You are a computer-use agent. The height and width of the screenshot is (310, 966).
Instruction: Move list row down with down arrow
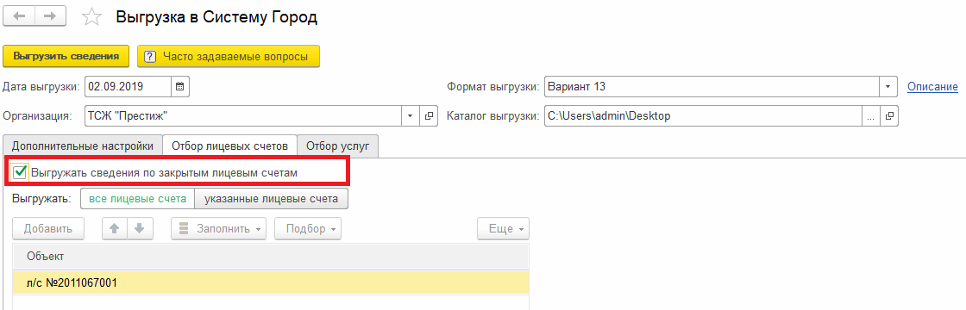139,229
